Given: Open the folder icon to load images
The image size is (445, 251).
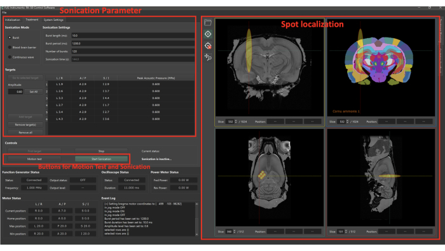Looking at the screenshot, I should 208,22.
